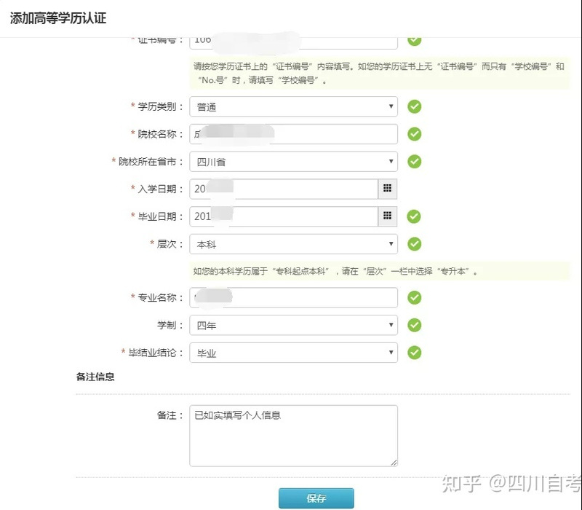Grab the 备注 textarea resize handle
582x510 pixels.
[394, 463]
